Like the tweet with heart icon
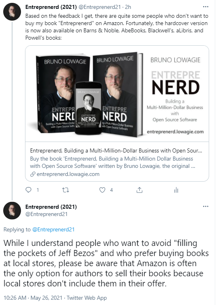 point(102,190)
